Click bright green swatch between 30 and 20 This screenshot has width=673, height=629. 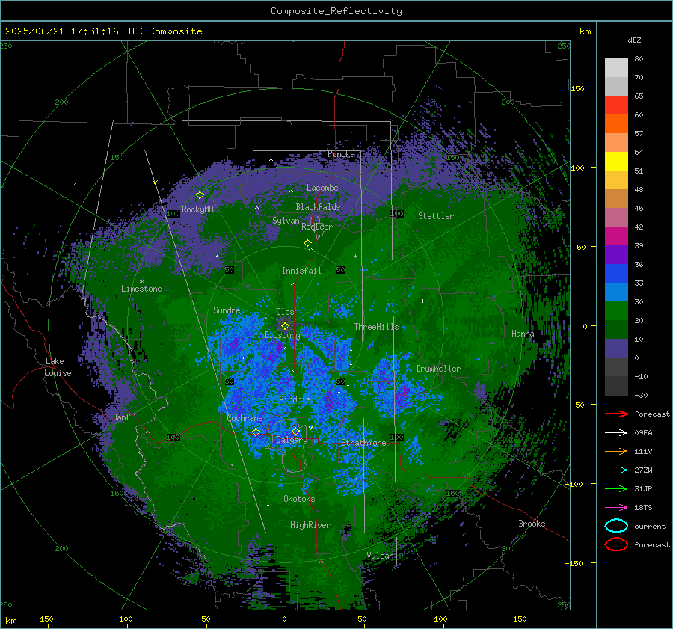point(616,311)
